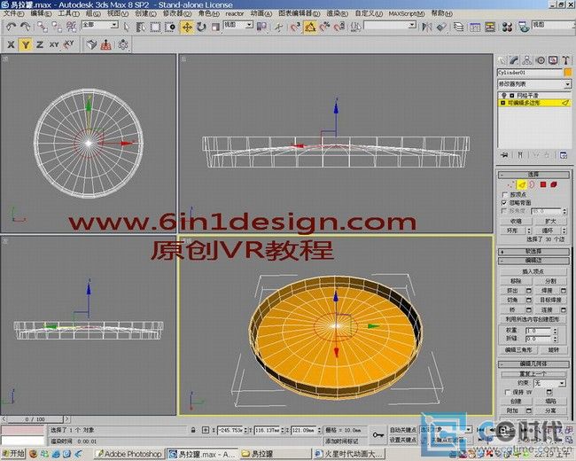Screen dimensions: 576x461
Task: Toggle the Angle Snap icon
Action: click(x=310, y=27)
